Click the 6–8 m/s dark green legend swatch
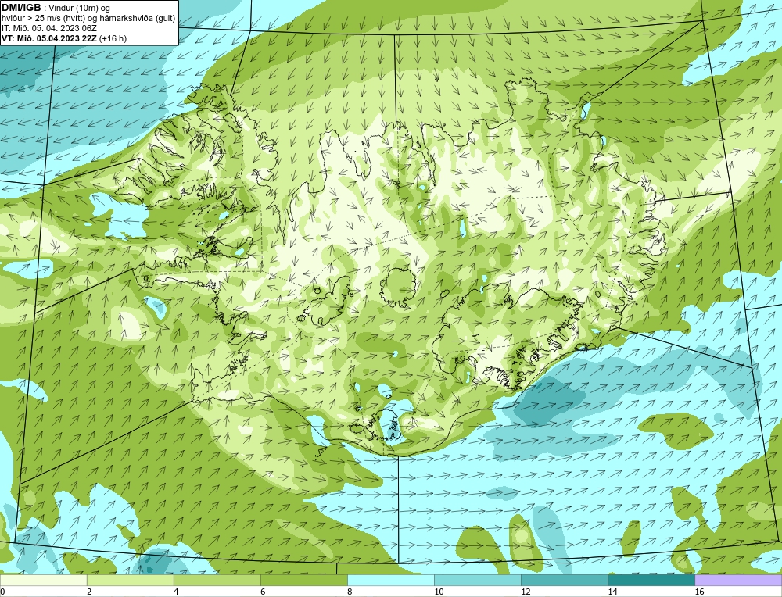The image size is (782, 597). [303, 580]
